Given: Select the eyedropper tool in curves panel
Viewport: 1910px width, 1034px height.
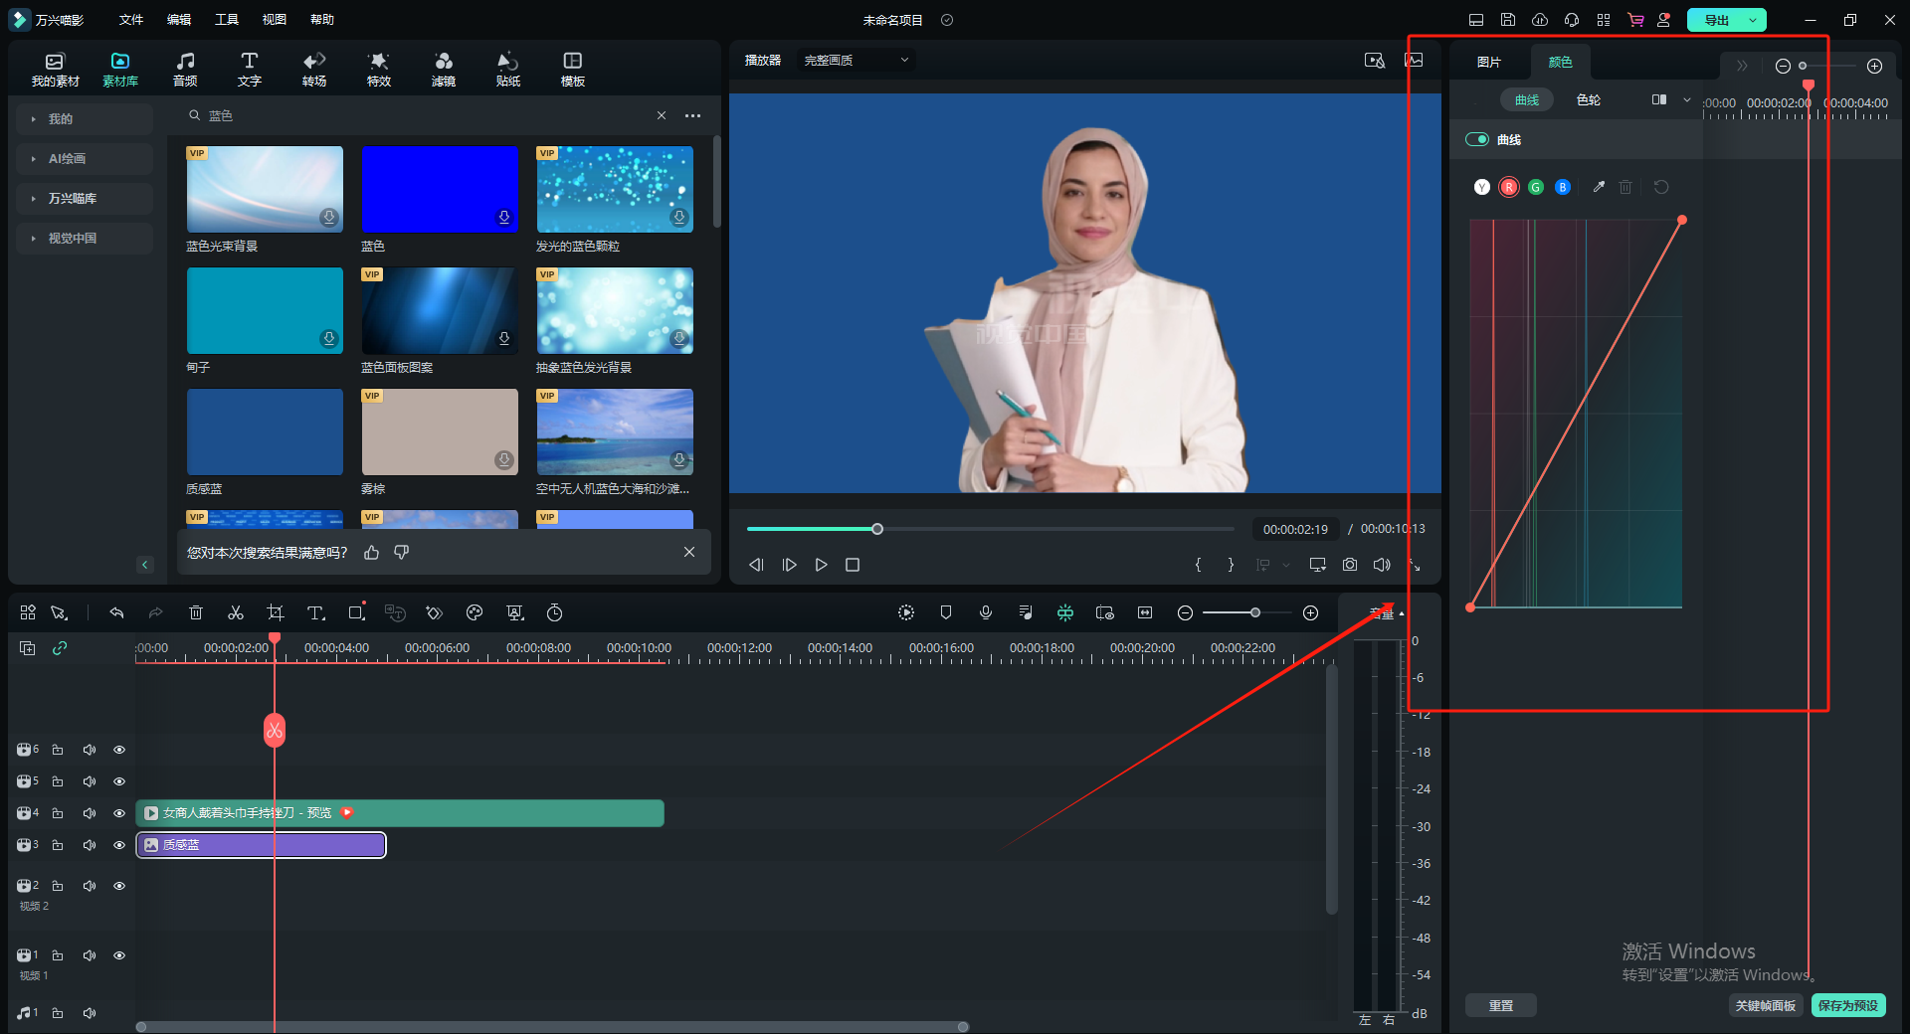Looking at the screenshot, I should click(x=1599, y=187).
